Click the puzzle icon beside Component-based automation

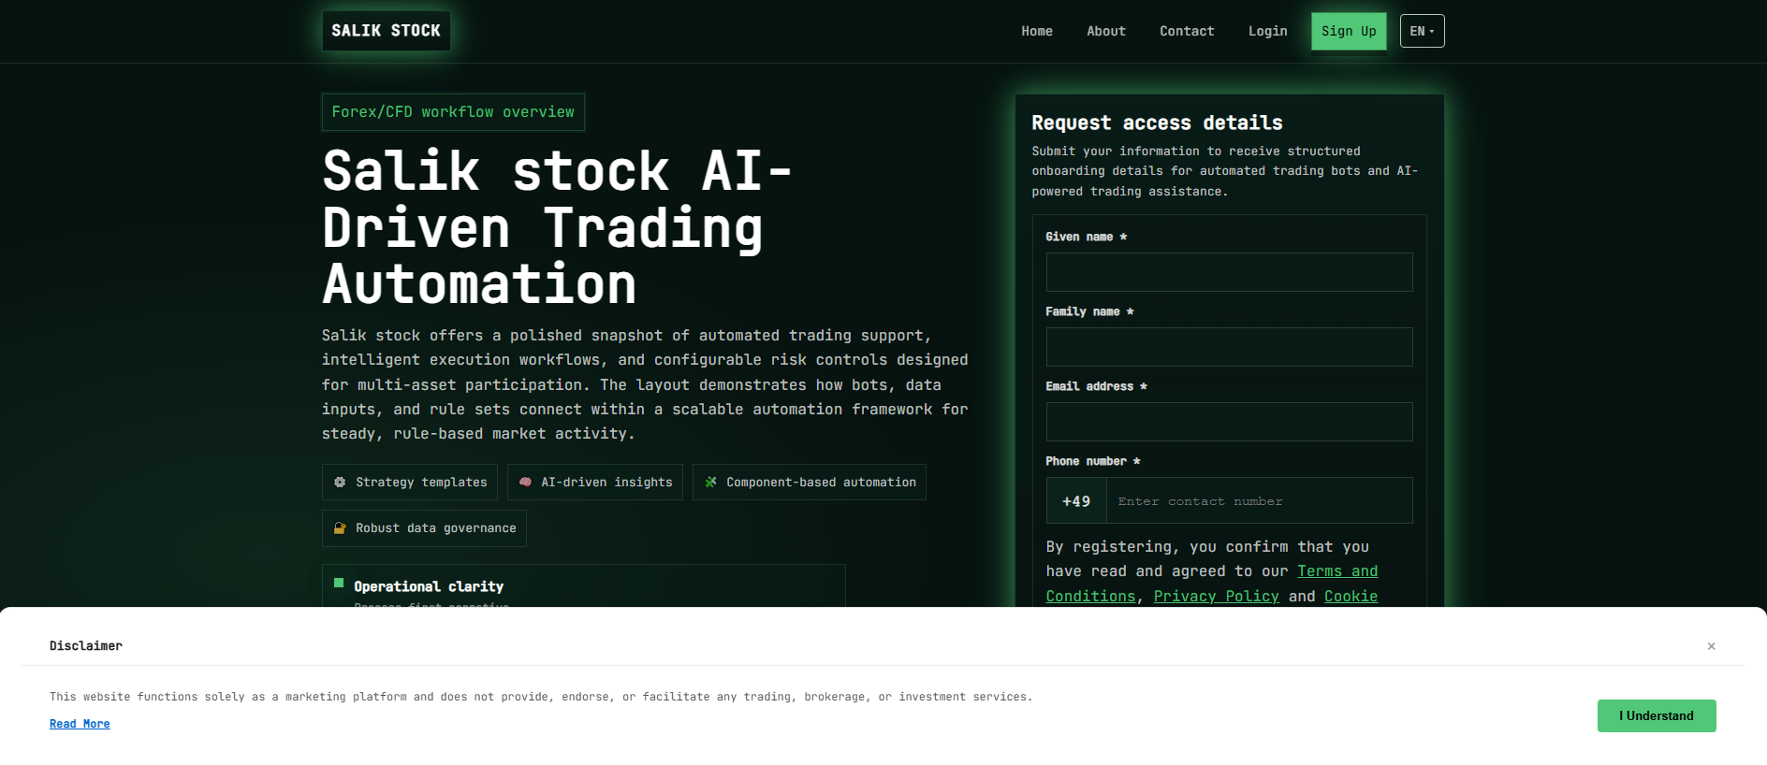pos(710,483)
